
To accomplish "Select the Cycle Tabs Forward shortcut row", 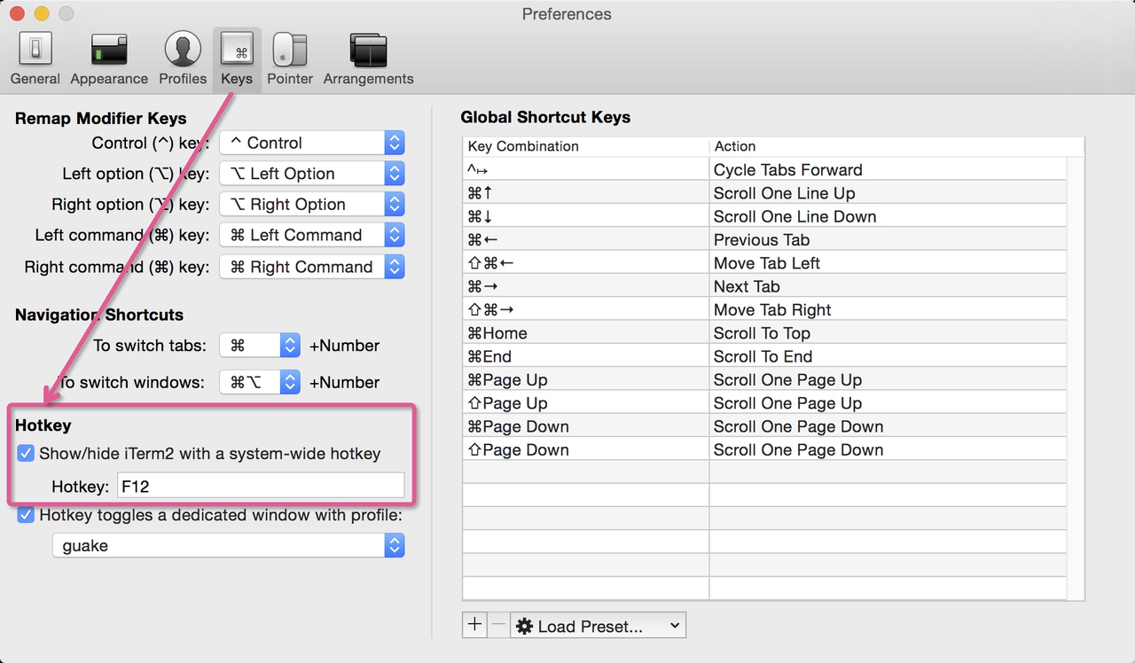I will click(x=764, y=169).
